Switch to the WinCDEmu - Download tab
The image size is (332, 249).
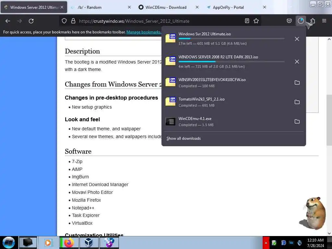(166, 7)
